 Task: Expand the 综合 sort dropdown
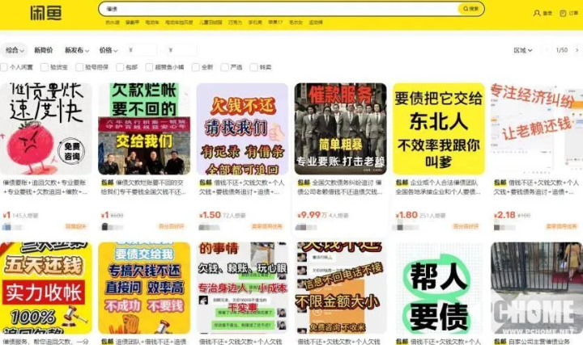14,50
